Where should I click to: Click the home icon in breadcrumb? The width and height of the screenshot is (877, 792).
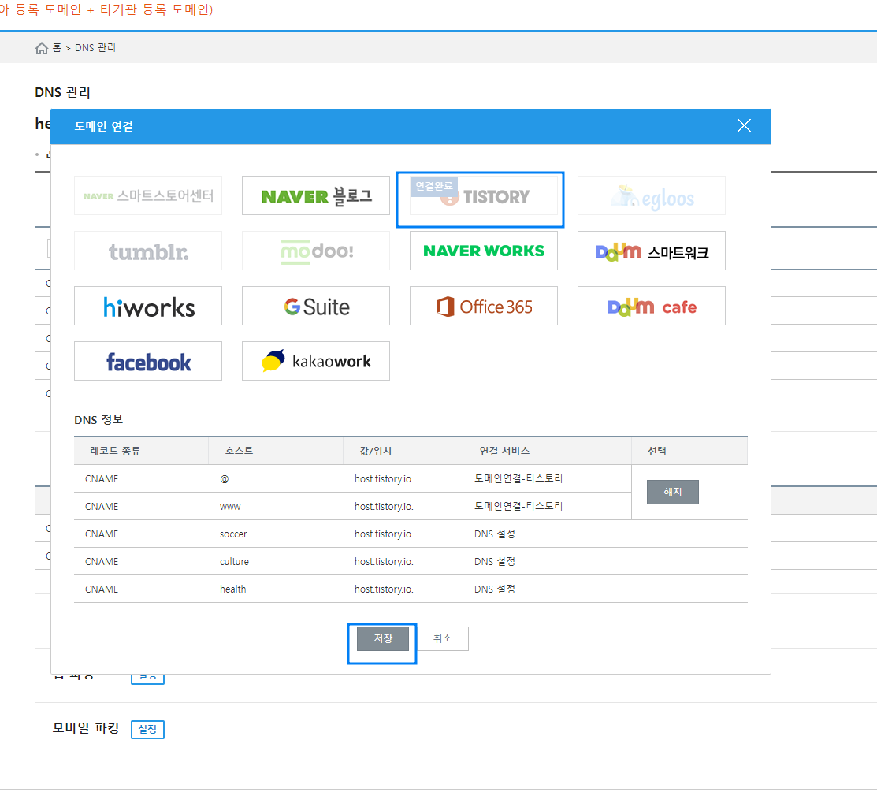(42, 48)
